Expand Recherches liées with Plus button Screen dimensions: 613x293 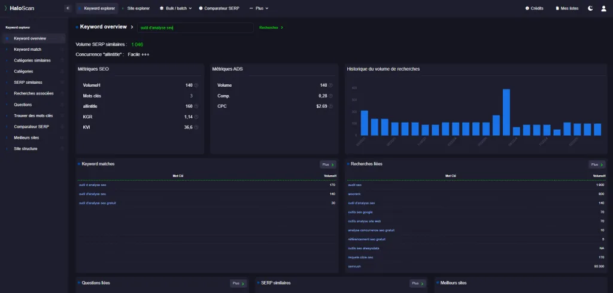pos(597,164)
